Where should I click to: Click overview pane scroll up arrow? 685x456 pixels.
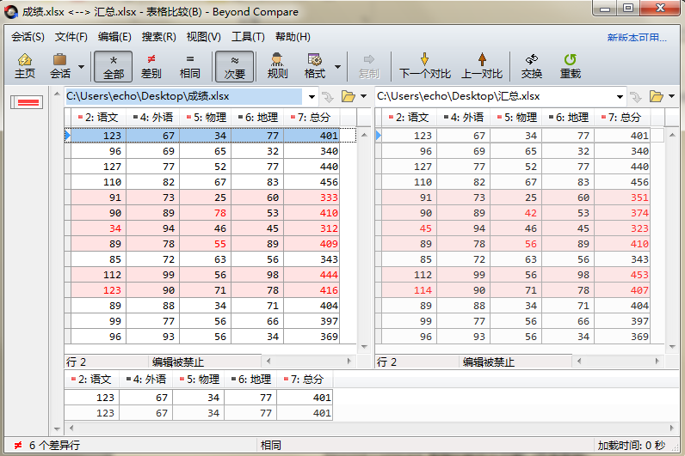[57, 94]
